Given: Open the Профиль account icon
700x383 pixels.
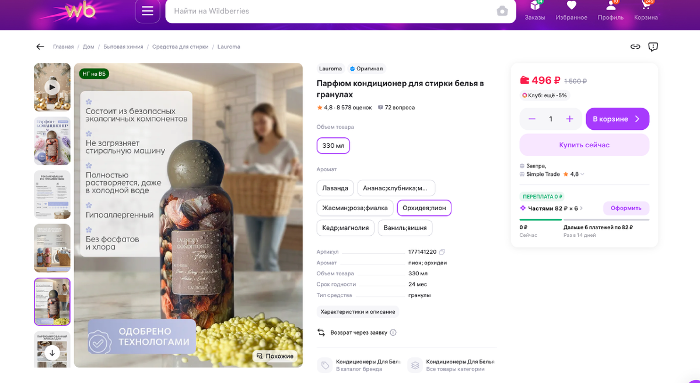Looking at the screenshot, I should tap(611, 10).
